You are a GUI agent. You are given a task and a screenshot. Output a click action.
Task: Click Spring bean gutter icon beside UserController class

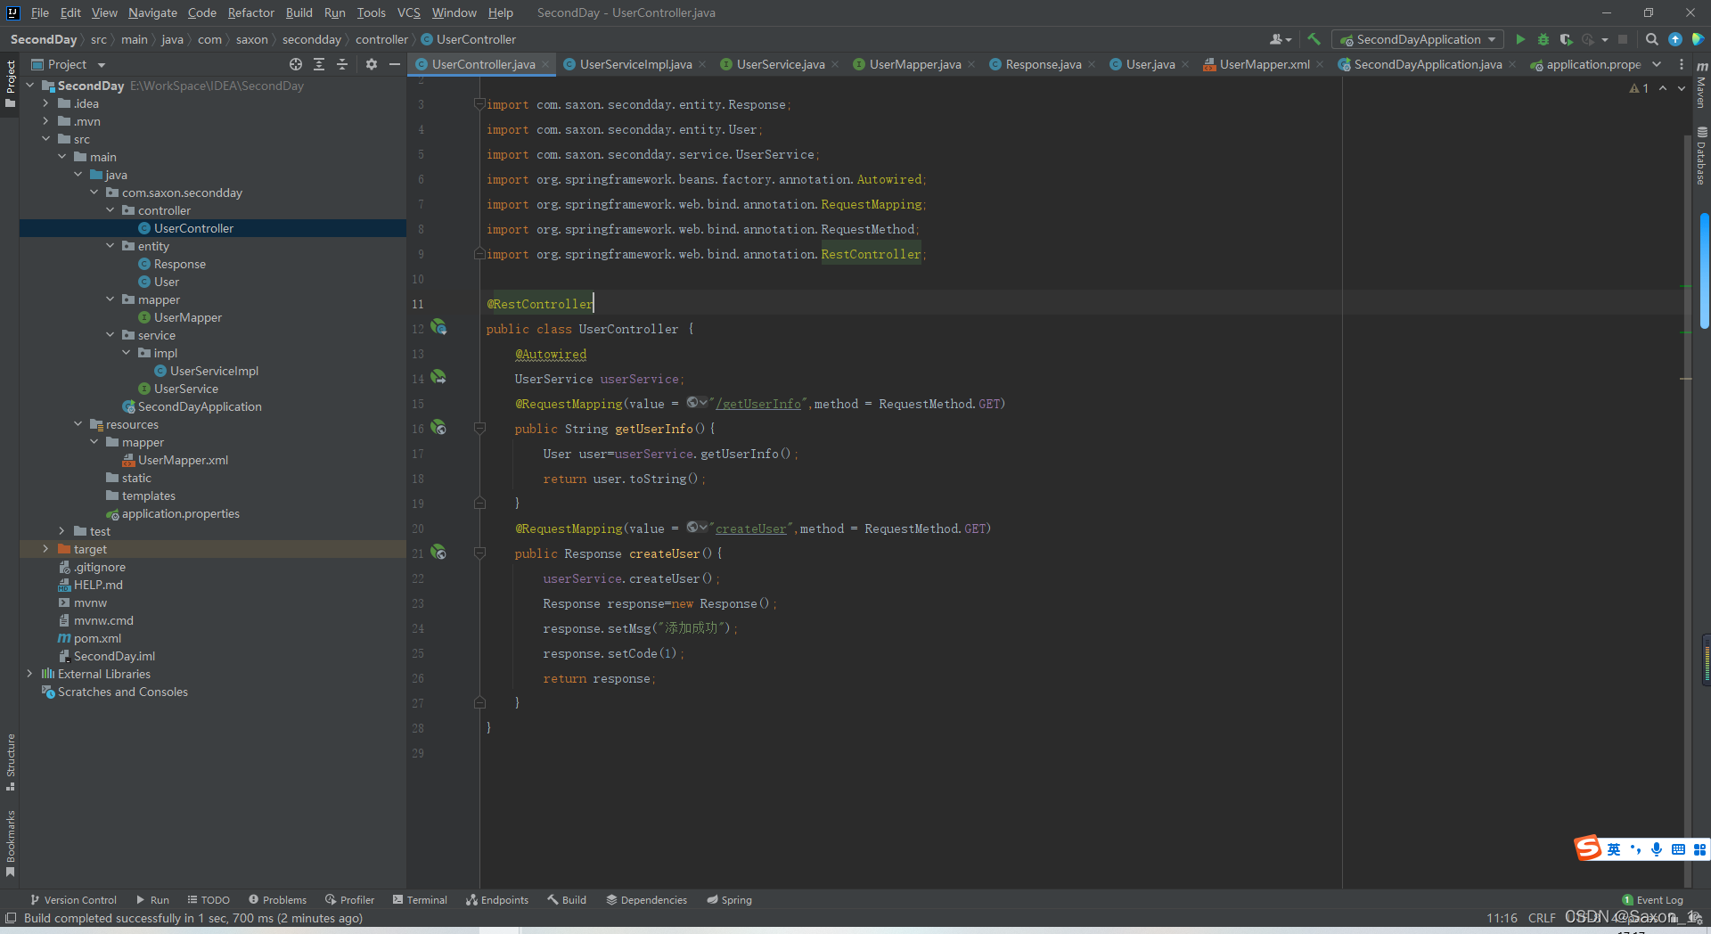(438, 327)
